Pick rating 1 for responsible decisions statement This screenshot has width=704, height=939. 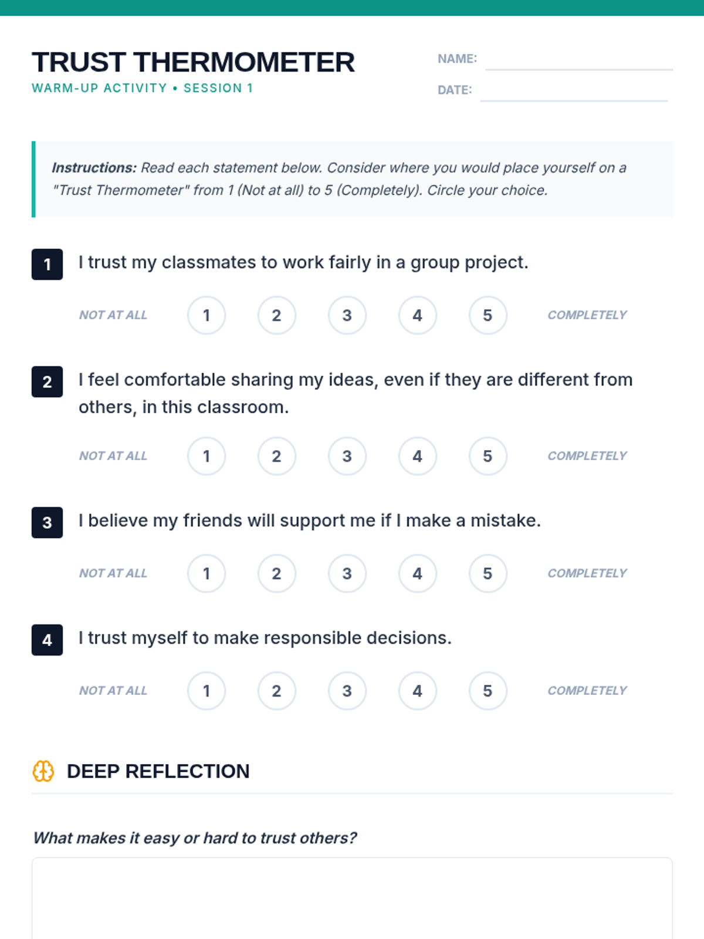point(207,691)
